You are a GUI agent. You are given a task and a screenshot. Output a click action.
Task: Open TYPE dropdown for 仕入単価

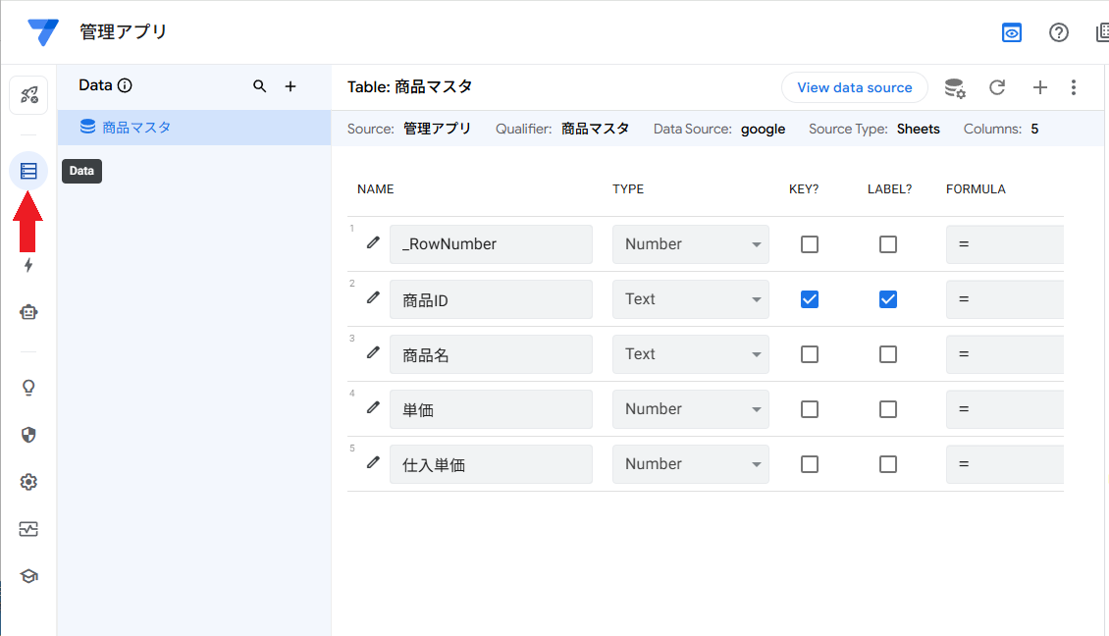click(691, 464)
